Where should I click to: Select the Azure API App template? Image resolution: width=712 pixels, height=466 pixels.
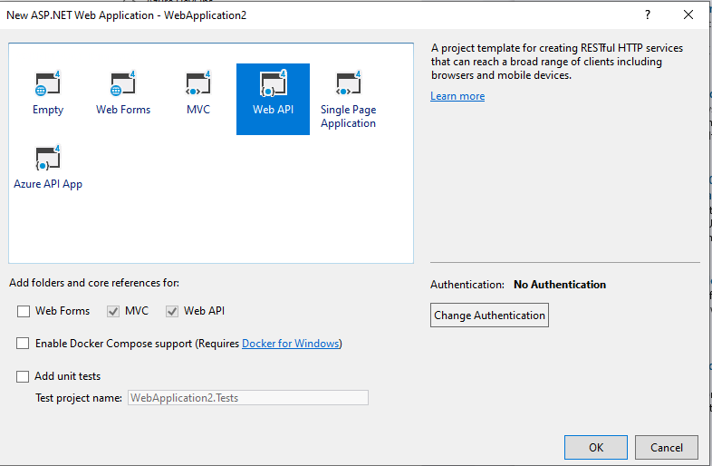48,167
